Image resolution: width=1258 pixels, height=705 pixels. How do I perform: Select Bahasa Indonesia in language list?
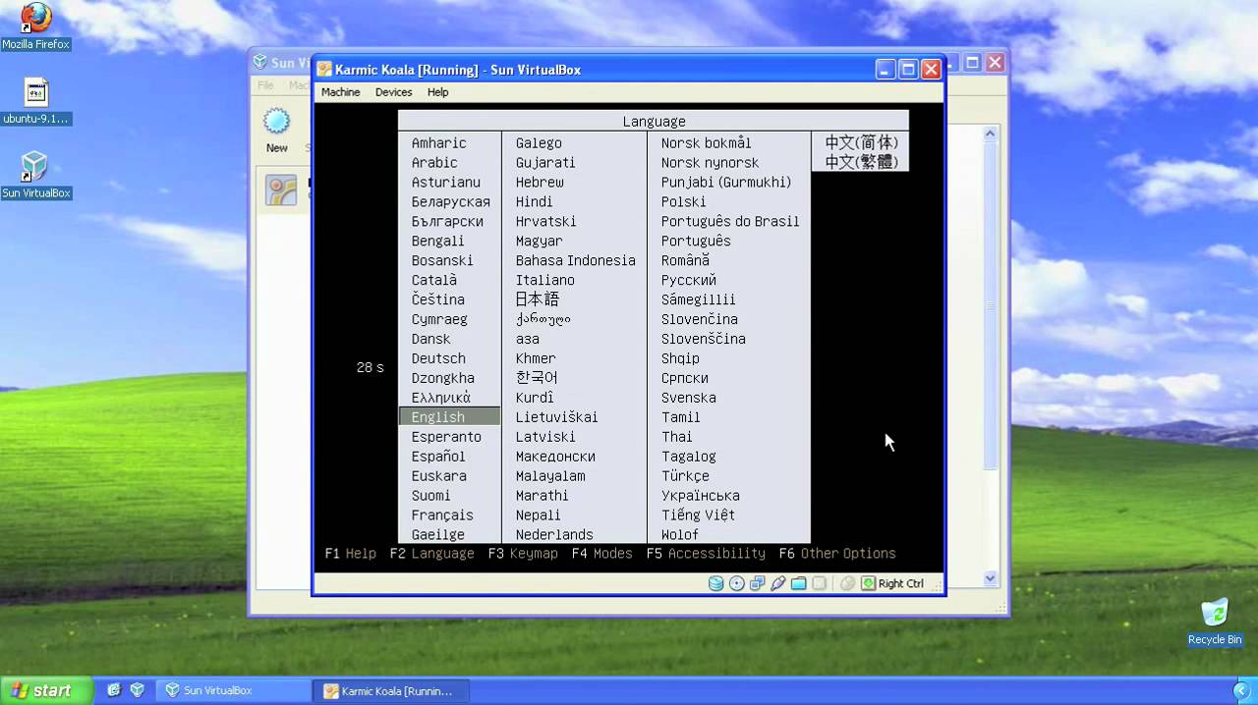575,260
